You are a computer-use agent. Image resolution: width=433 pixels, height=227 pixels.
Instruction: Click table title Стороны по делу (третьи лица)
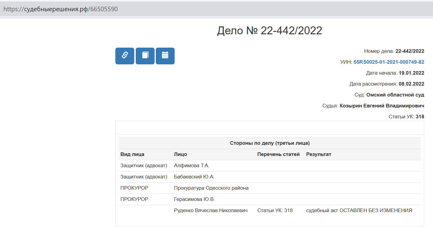coord(270,143)
